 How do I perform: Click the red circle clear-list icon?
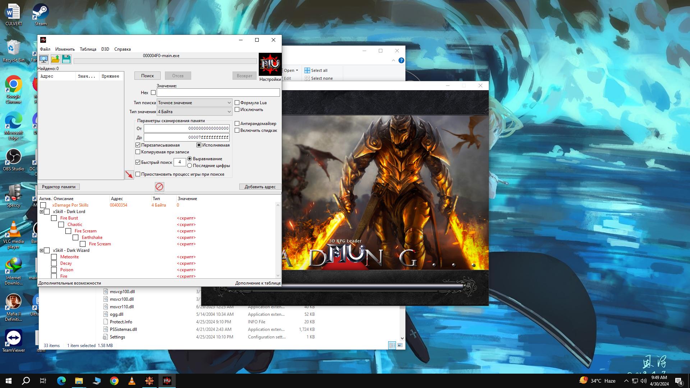pyautogui.click(x=159, y=186)
